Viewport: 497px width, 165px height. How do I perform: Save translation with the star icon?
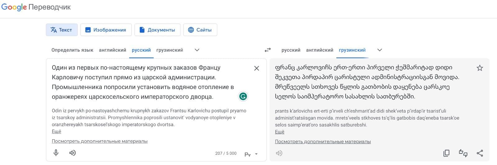point(480,68)
